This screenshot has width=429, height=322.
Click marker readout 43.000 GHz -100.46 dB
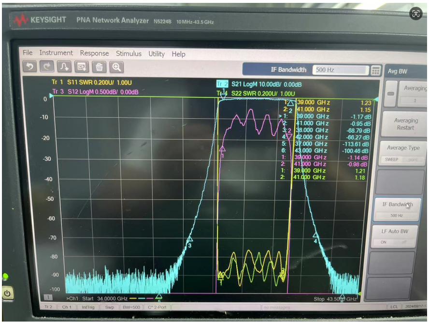(325, 151)
